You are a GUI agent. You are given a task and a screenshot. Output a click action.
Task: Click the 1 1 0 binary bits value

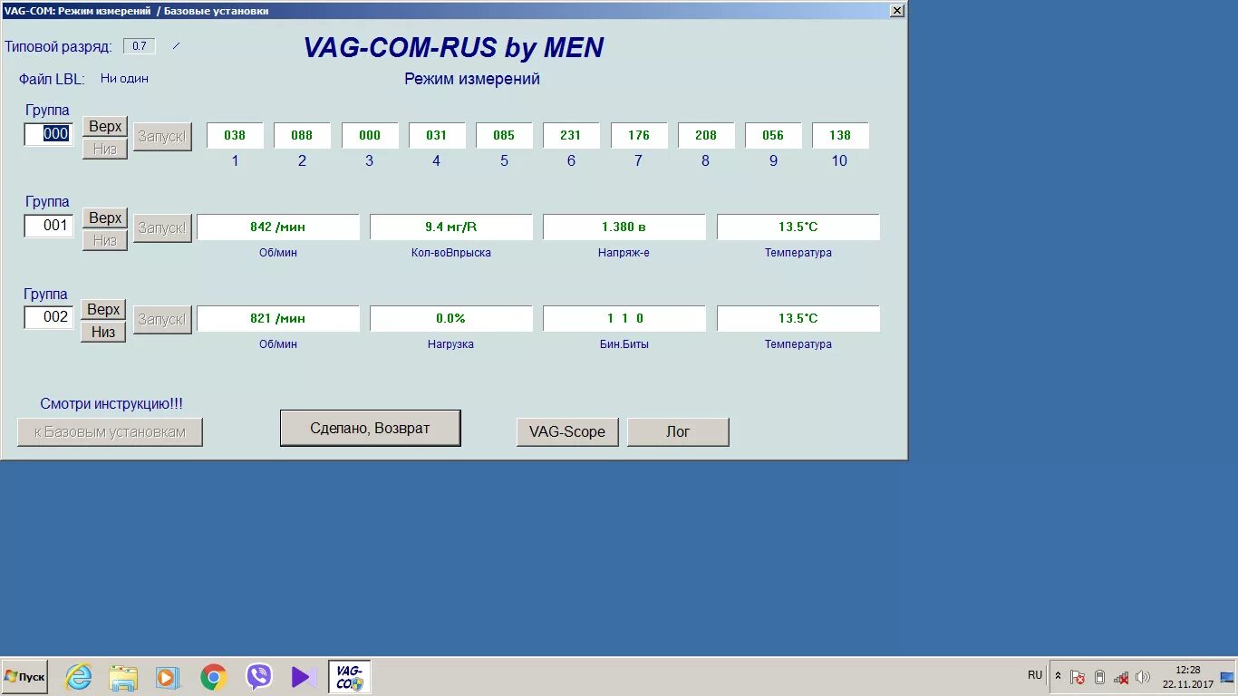624,318
